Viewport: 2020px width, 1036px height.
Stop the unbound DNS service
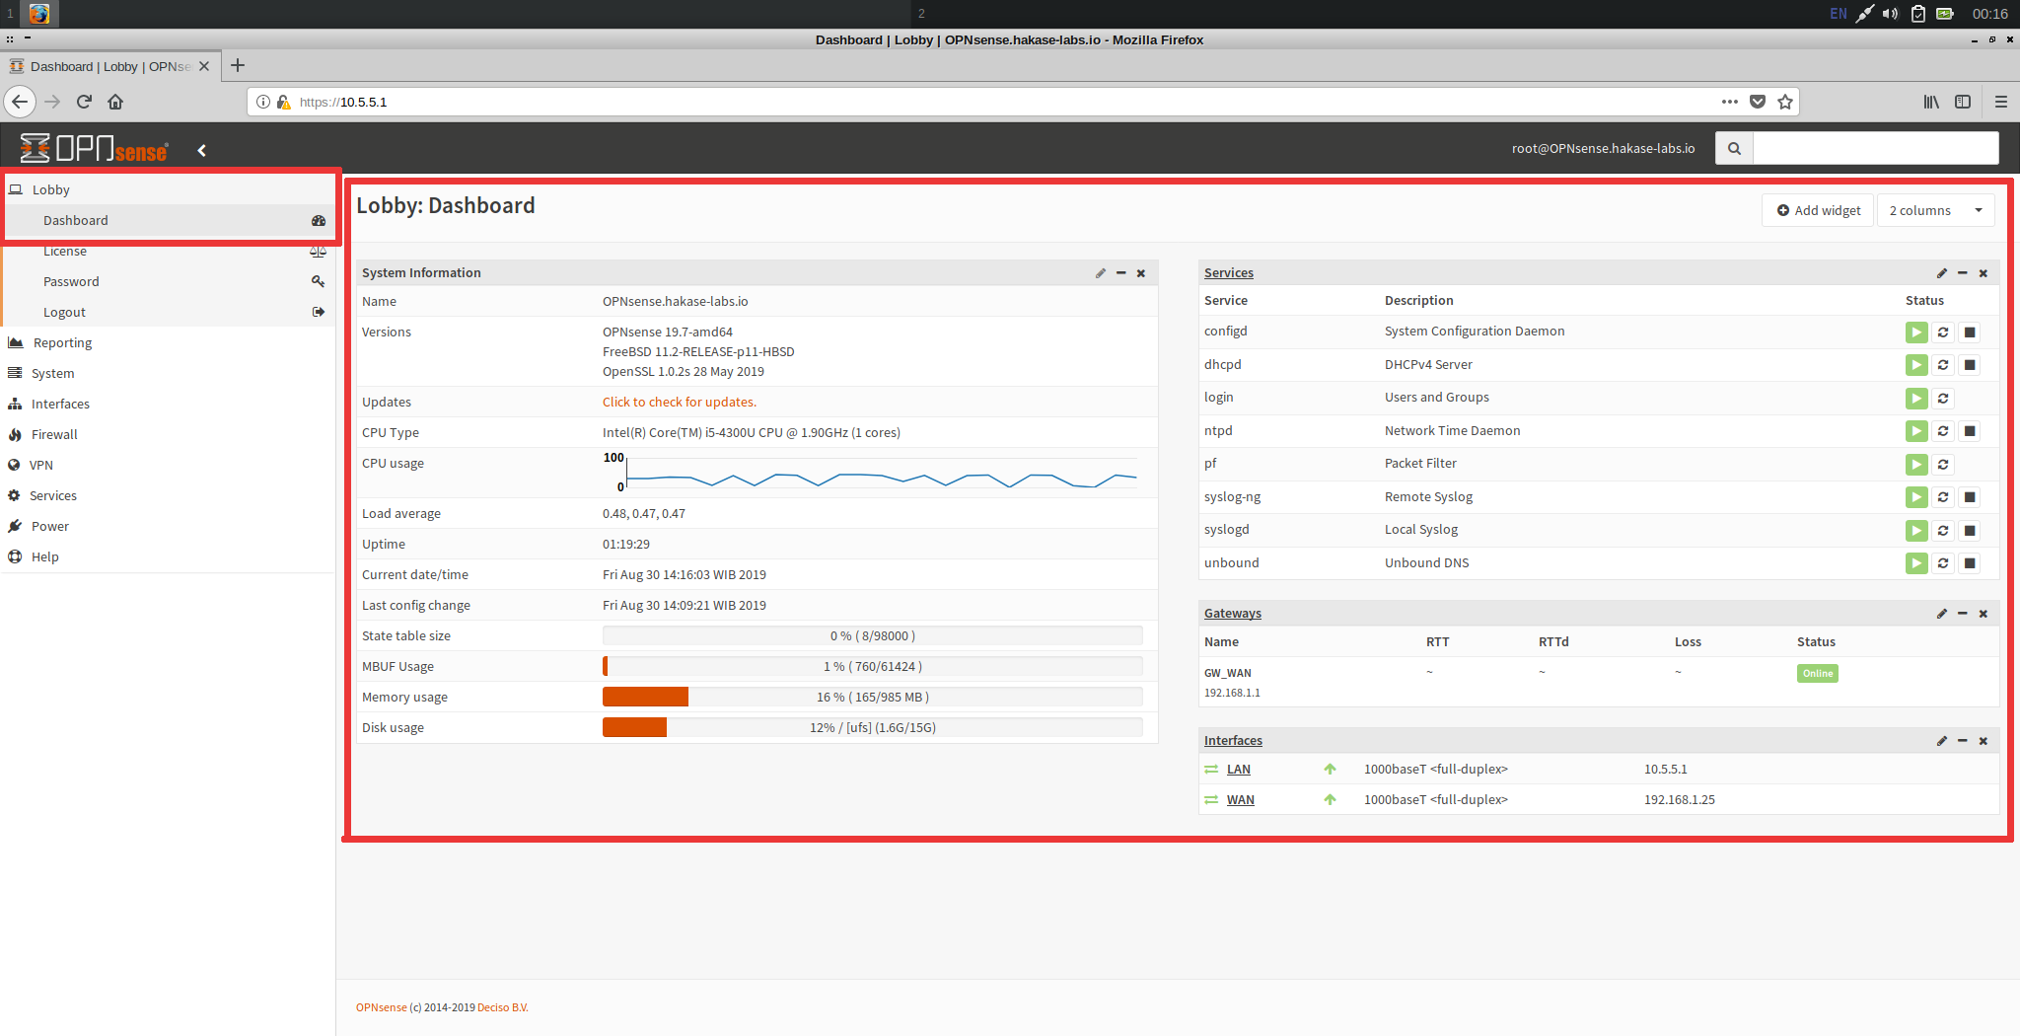click(x=1969, y=563)
